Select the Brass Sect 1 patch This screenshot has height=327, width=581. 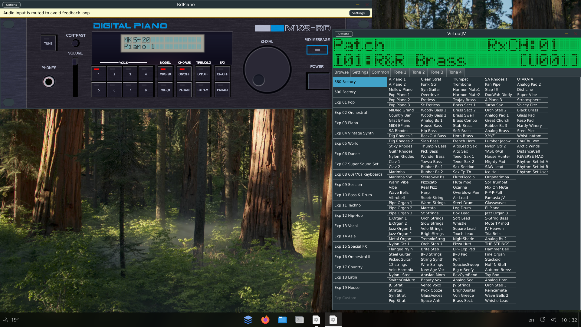[464, 105]
